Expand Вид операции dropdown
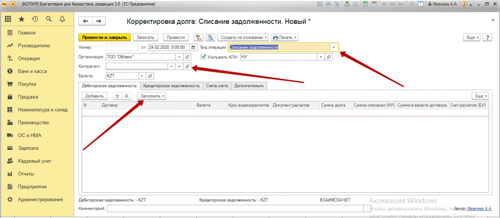This screenshot has height=218, width=500. 334,47
